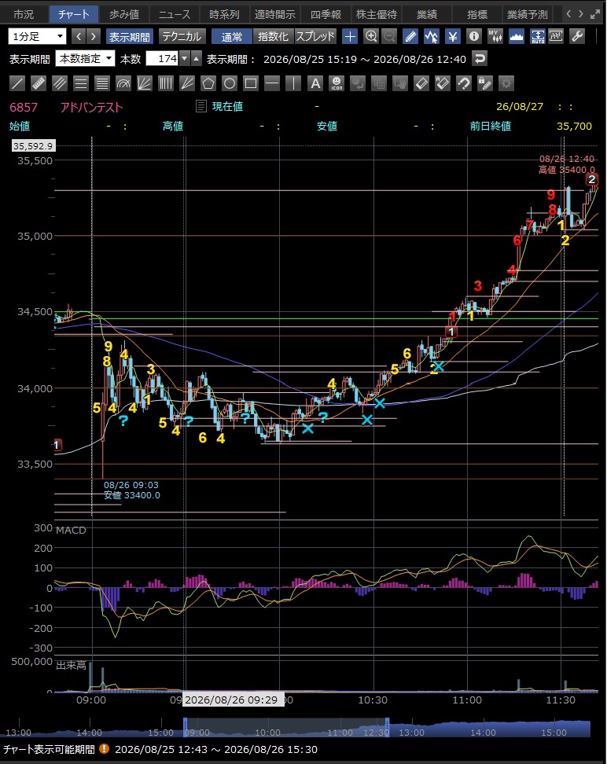Select the trend line drawing tool
Image resolution: width=607 pixels, height=764 pixels.
17,83
